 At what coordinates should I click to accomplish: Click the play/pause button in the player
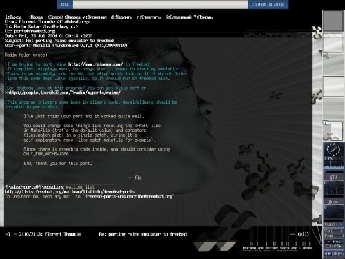point(331,253)
